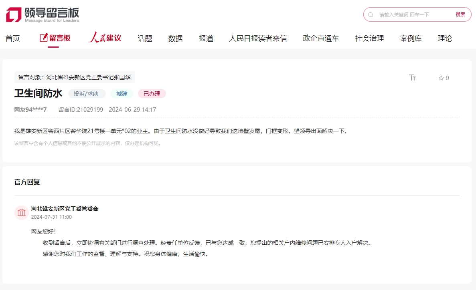Image resolution: width=476 pixels, height=290 pixels.
Task: Open the 人民建议 section
Action: click(105, 38)
